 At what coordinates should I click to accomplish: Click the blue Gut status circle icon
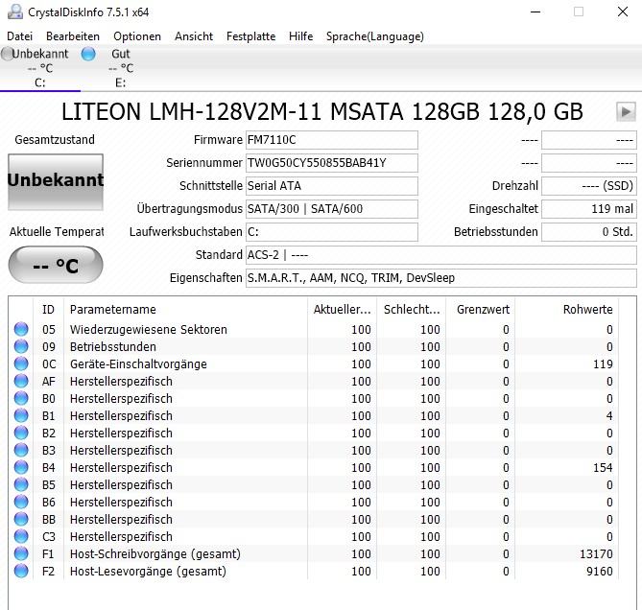(x=88, y=54)
